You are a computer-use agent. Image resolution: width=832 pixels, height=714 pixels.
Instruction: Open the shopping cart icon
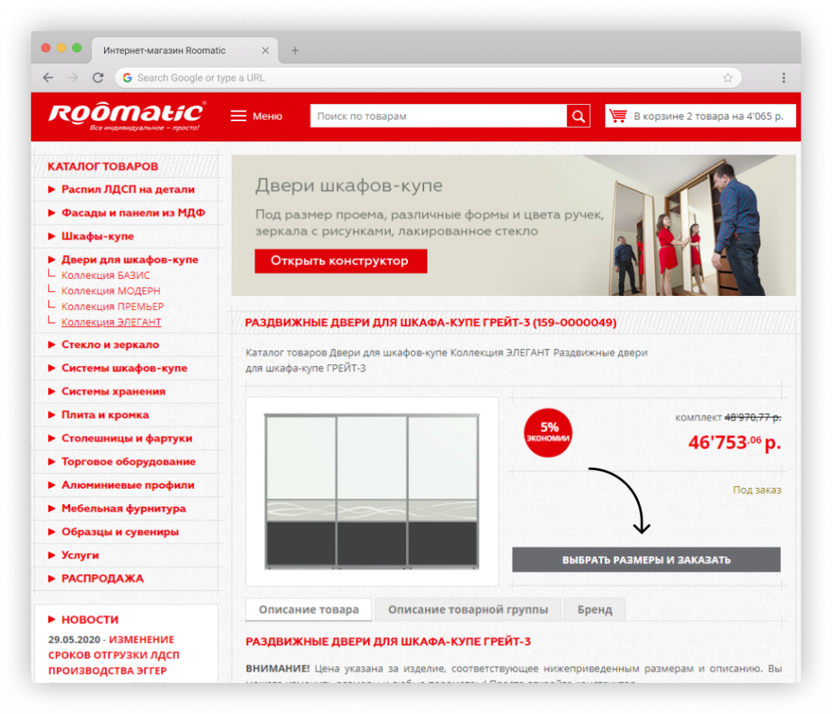point(618,116)
